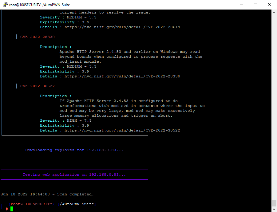Maximize the PuTTY terminal window
277x212 pixels.
coord(255,5)
